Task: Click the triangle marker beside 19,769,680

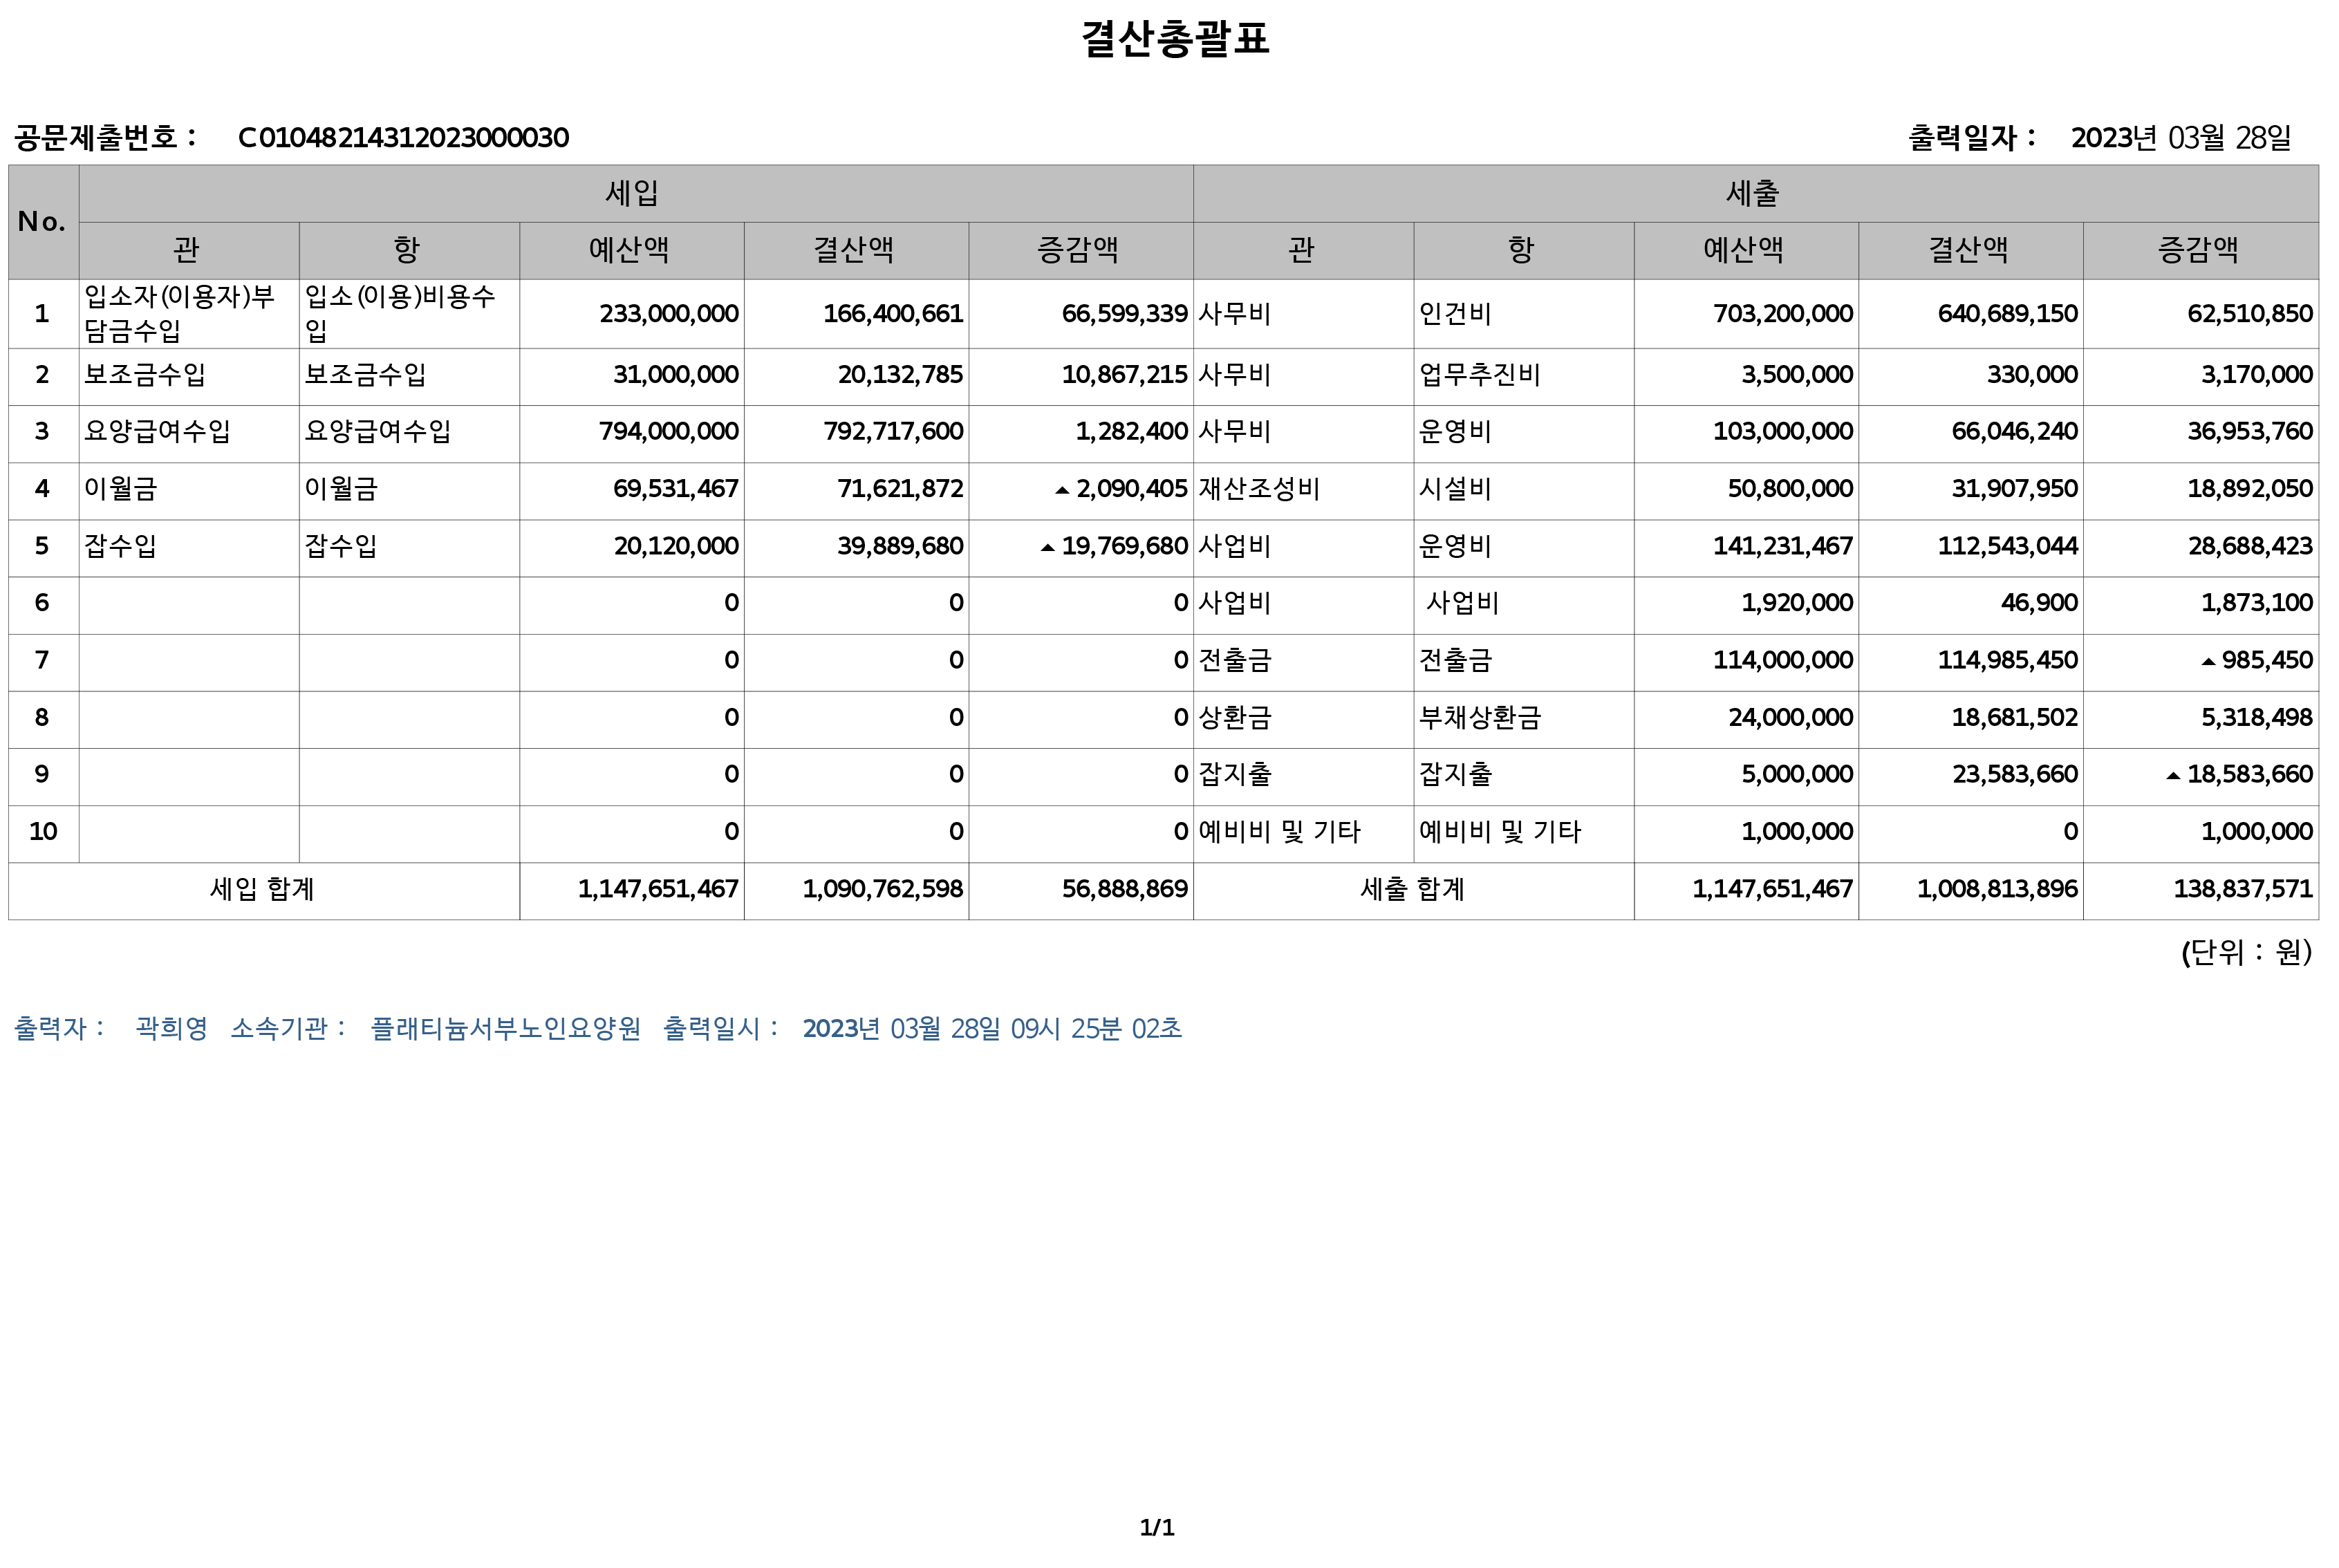Action: [1047, 548]
